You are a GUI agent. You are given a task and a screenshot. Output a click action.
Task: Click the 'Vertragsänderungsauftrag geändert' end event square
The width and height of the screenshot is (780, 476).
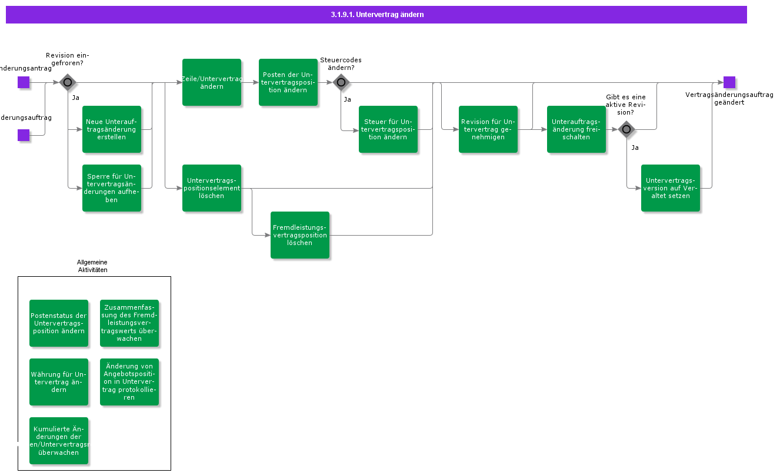(729, 82)
